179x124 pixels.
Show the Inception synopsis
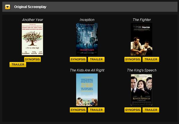point(78,59)
